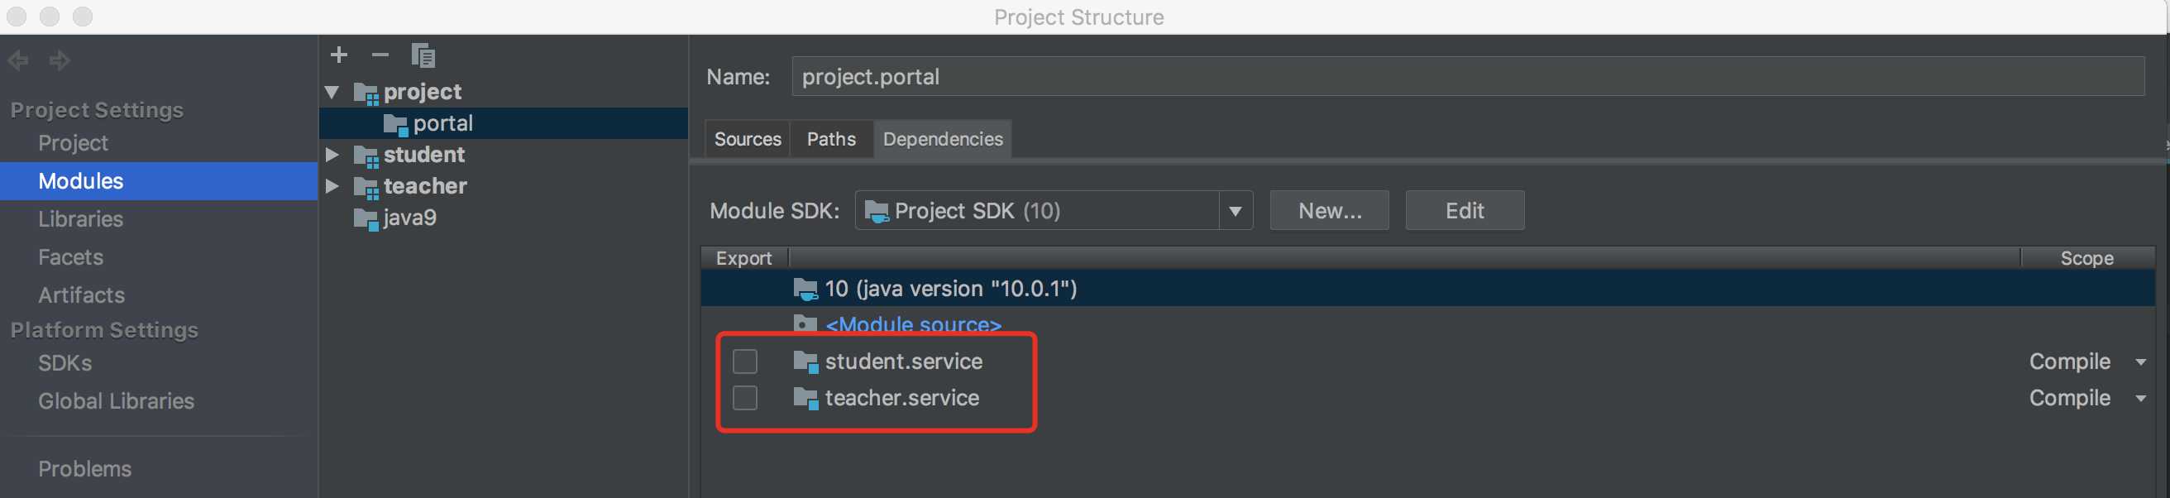The width and height of the screenshot is (2170, 498).
Task: Switch to the Paths tab
Action: pyautogui.click(x=830, y=139)
